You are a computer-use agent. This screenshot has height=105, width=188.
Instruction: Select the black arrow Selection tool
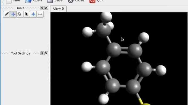26,14
